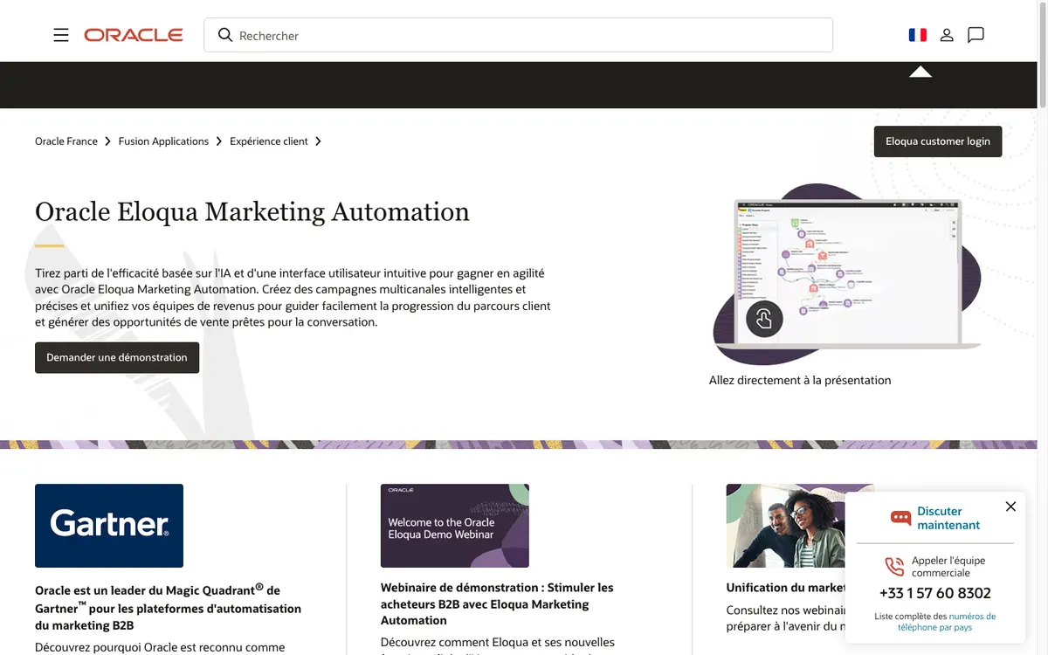The height and width of the screenshot is (655, 1048).
Task: Open Webinaire de démonstration article heading
Action: point(497,603)
